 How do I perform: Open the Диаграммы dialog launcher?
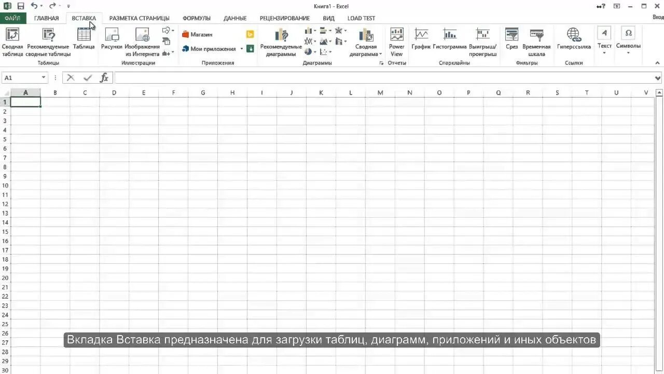click(381, 63)
